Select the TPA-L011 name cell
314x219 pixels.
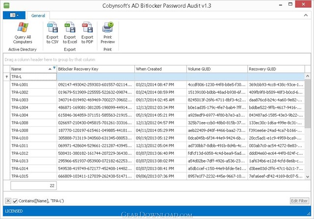pyautogui.click(x=33, y=146)
